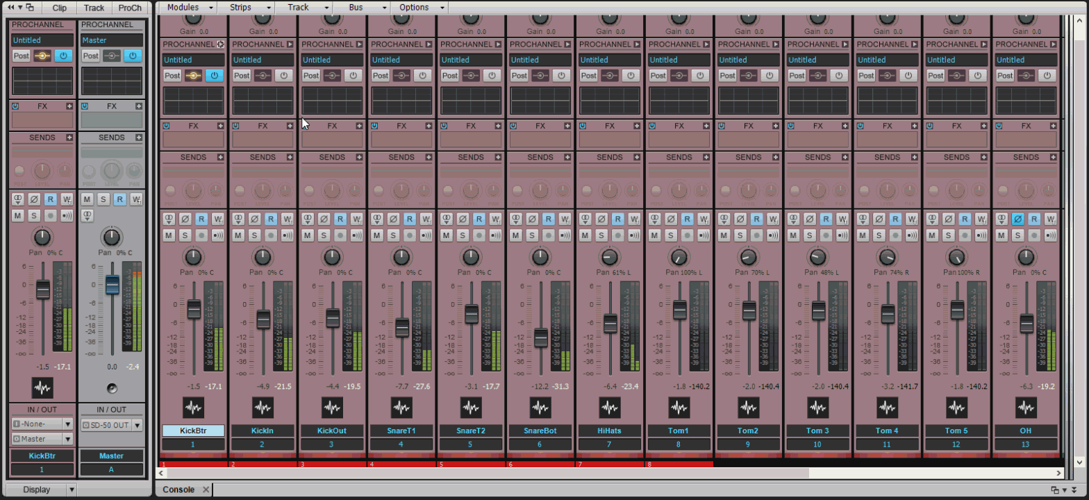Disable ProChannel power on KickBtr console strip
The width and height of the screenshot is (1089, 500).
tap(214, 76)
